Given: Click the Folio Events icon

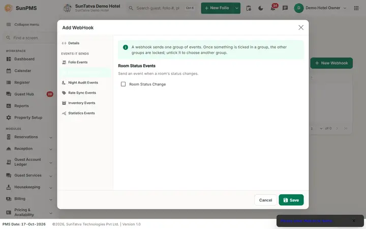Looking at the screenshot, I should (64, 62).
